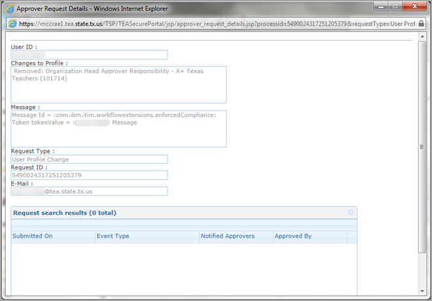Click the page icon beside the URL

[12, 24]
